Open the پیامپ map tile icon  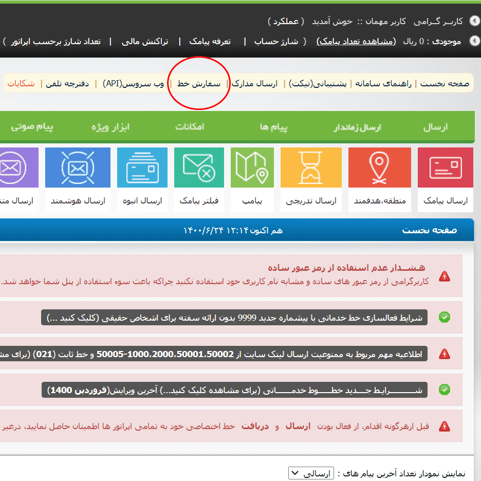click(x=252, y=168)
